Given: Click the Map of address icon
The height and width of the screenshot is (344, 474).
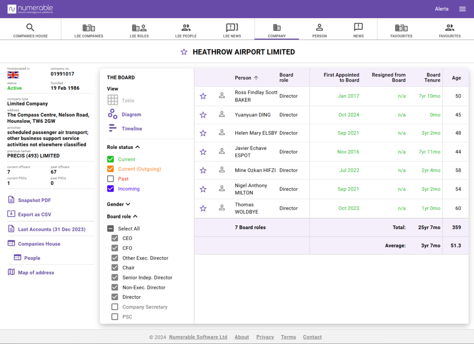Looking at the screenshot, I should pyautogui.click(x=11, y=272).
